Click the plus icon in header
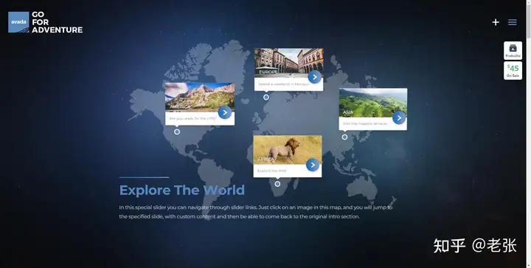Image resolution: width=531 pixels, height=268 pixels. coord(496,22)
